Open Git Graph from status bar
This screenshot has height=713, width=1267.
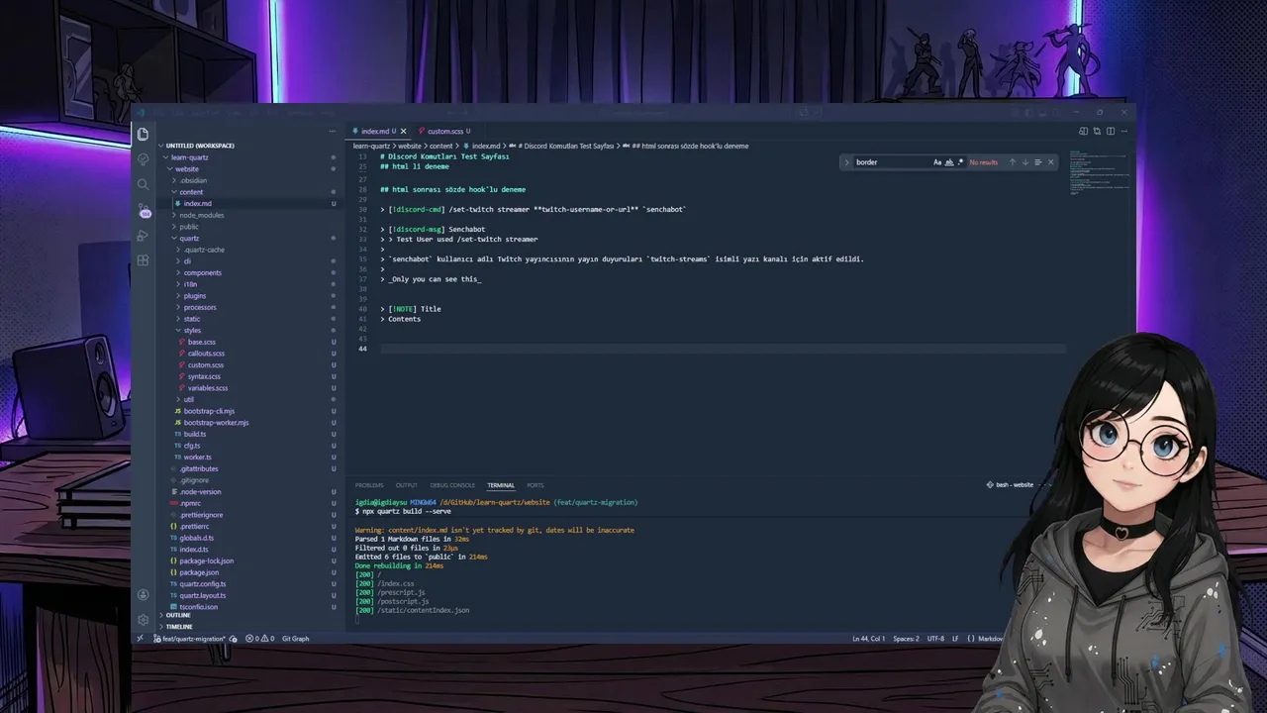[295, 639]
